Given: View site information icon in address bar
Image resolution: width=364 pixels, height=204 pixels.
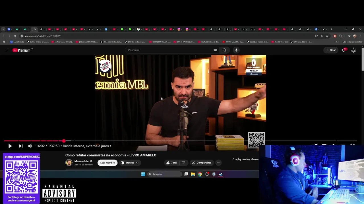Looking at the screenshot, I should tap(22, 36).
